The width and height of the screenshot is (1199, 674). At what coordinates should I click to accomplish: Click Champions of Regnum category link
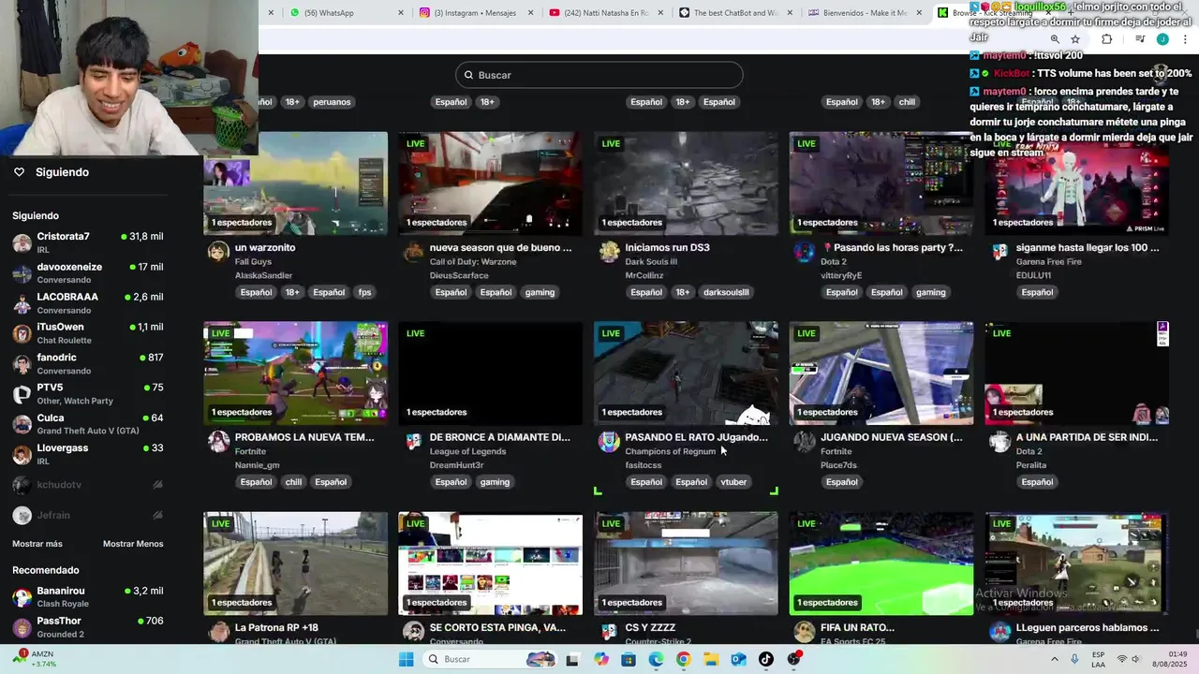pos(670,451)
